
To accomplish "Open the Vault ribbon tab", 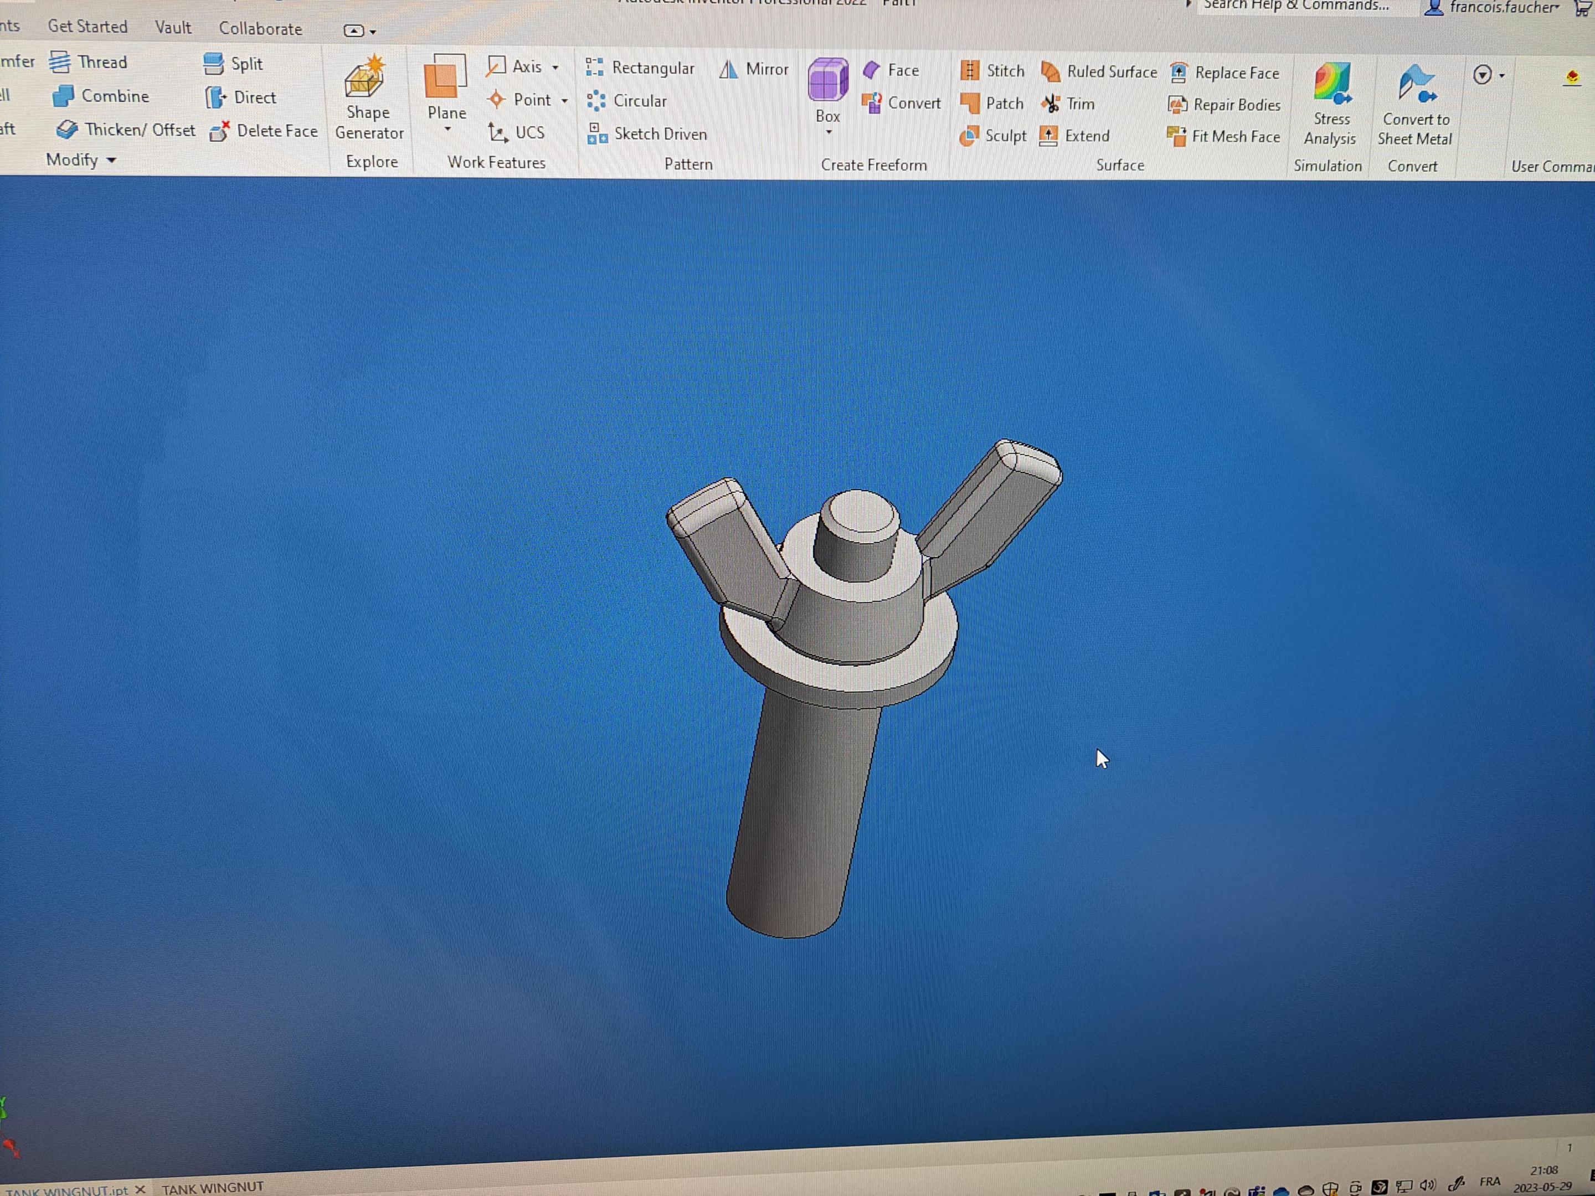I will 173,27.
